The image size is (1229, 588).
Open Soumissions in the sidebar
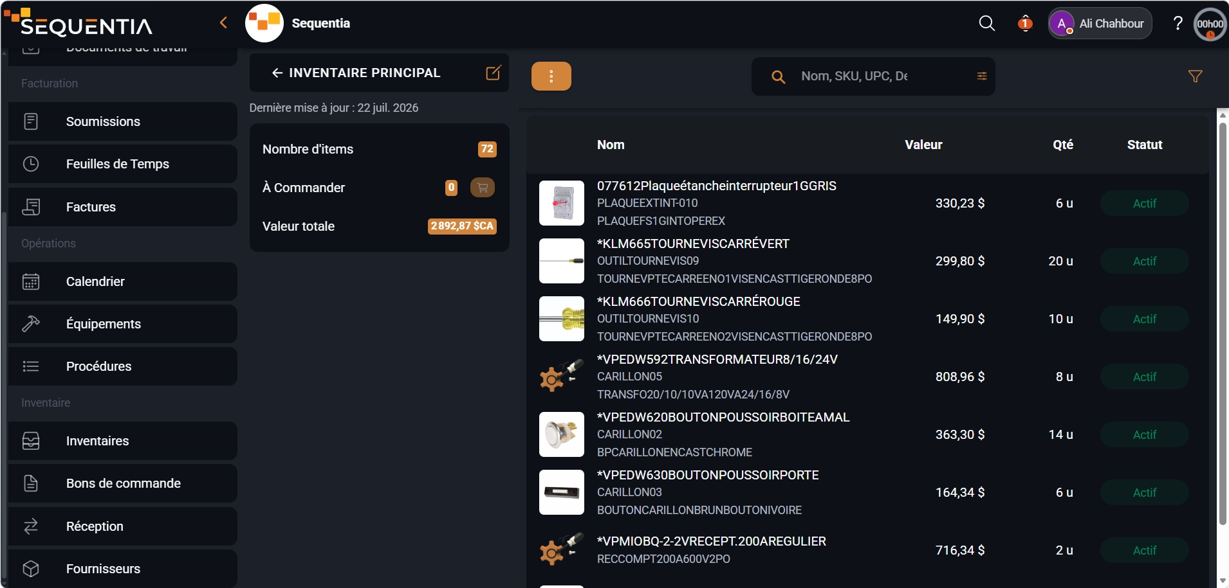coord(122,121)
